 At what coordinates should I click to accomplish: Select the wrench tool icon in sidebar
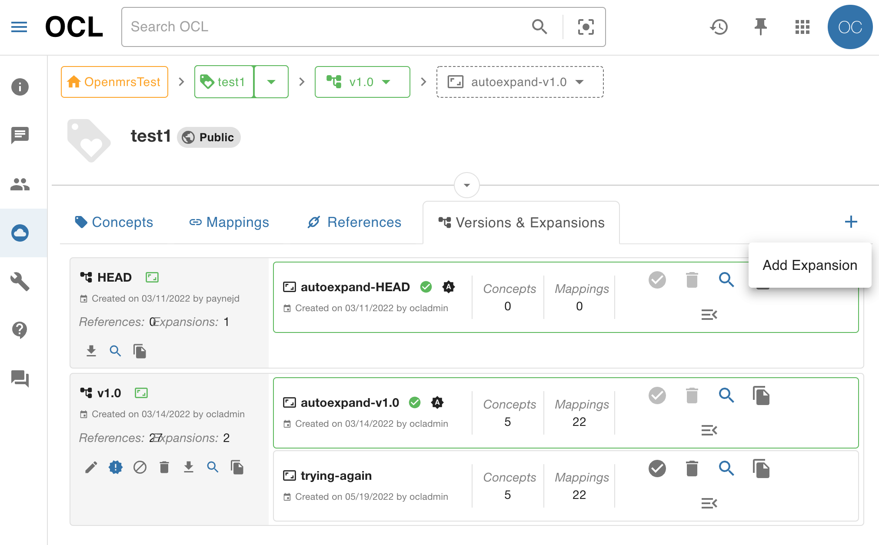(x=19, y=282)
